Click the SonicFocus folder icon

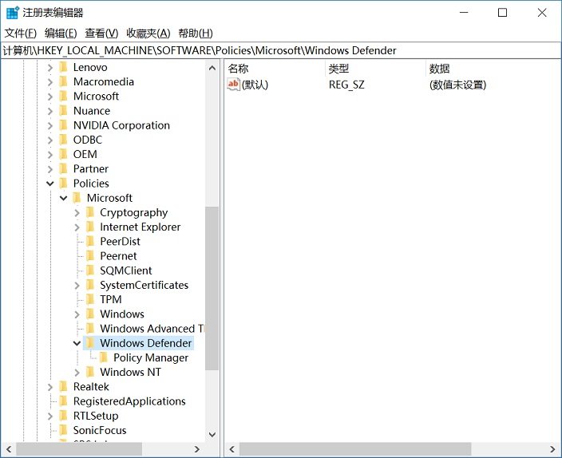[x=63, y=430]
